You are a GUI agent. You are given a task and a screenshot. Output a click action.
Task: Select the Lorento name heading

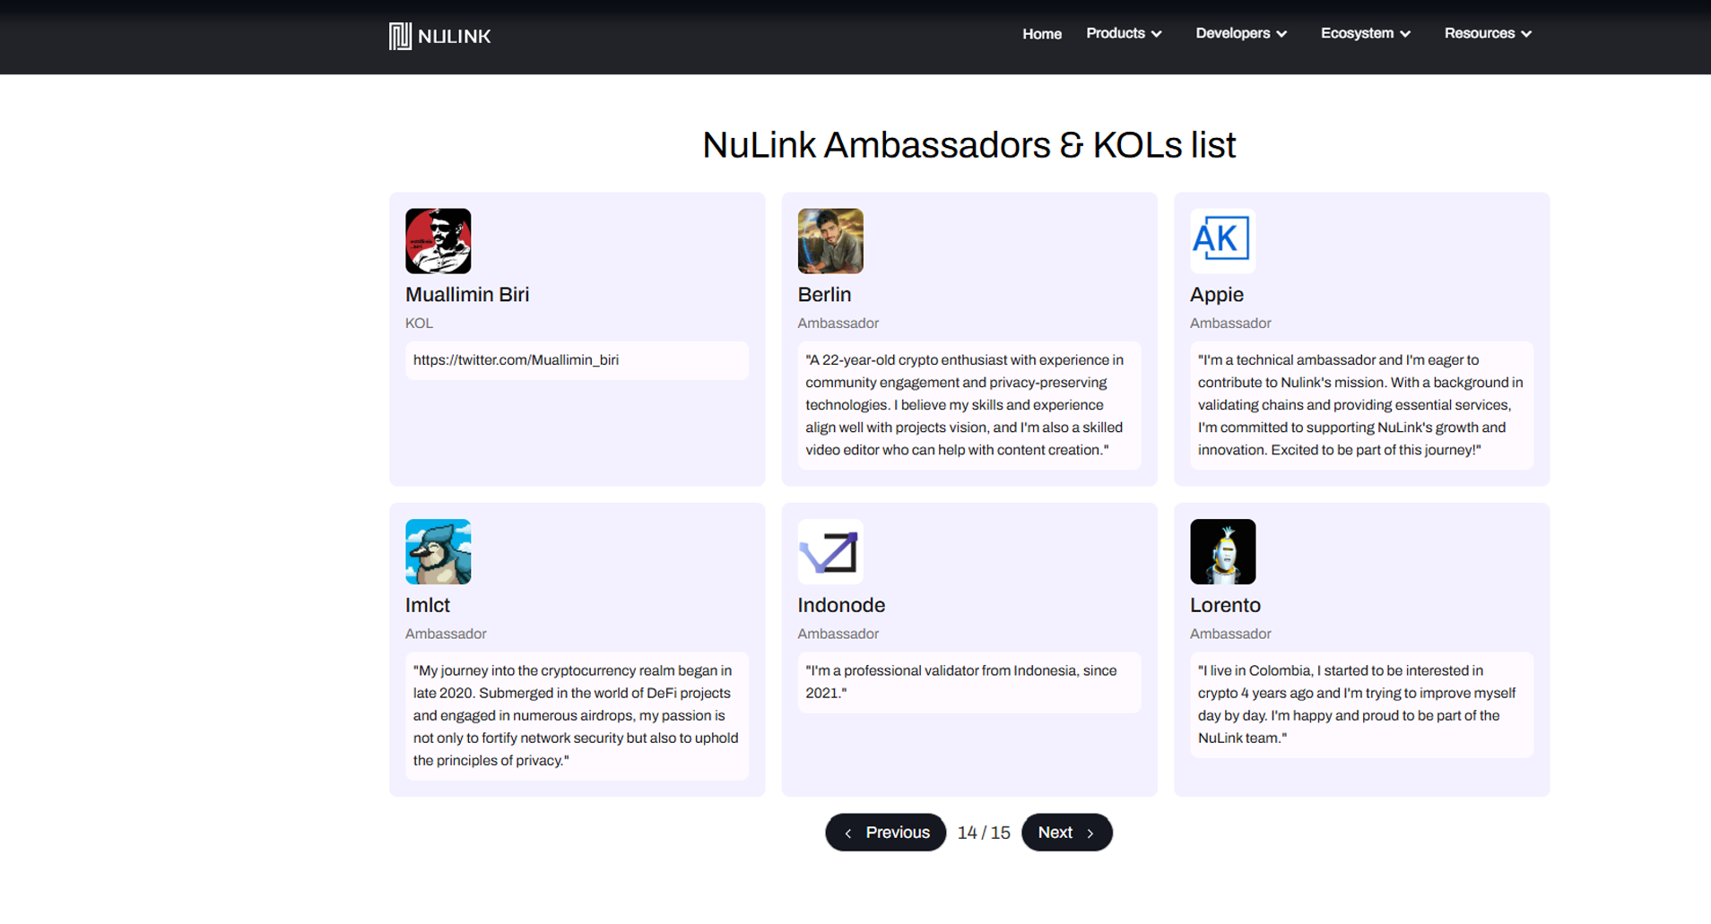[x=1225, y=605]
